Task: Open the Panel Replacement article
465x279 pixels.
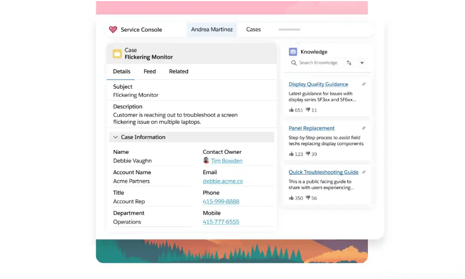Action: [x=311, y=128]
